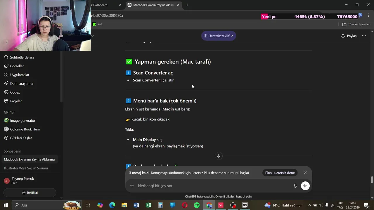The height and width of the screenshot is (210, 374).
Task: Click the page vertical scrollbar thumb
Action: [372, 180]
